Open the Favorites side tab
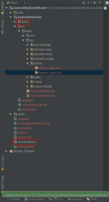 click(2, 163)
